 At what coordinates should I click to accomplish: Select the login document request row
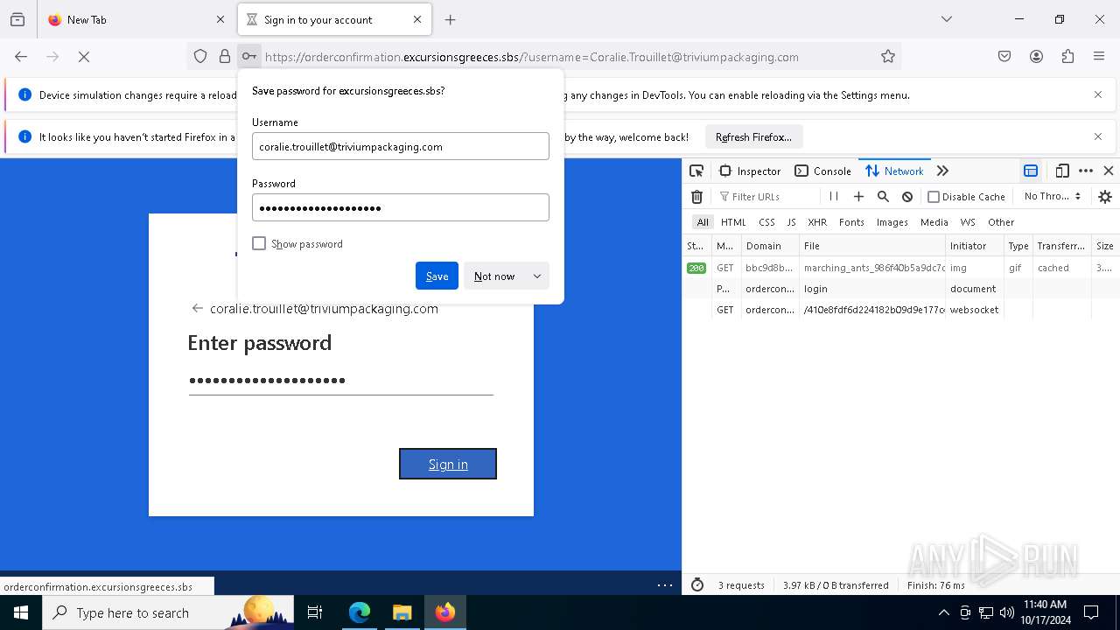click(x=901, y=289)
